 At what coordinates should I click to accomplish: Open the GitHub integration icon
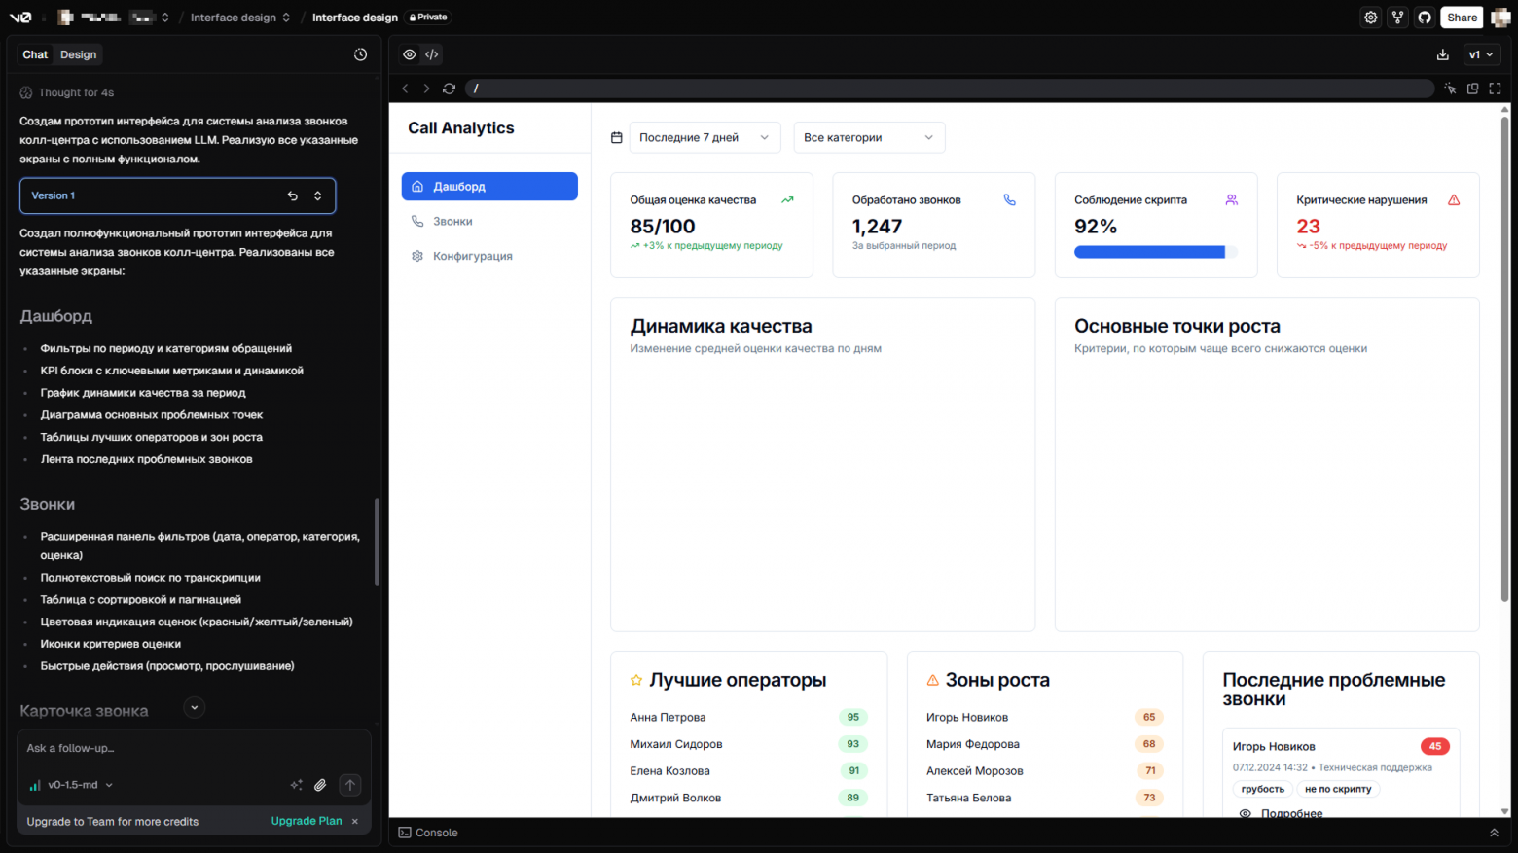[1425, 18]
